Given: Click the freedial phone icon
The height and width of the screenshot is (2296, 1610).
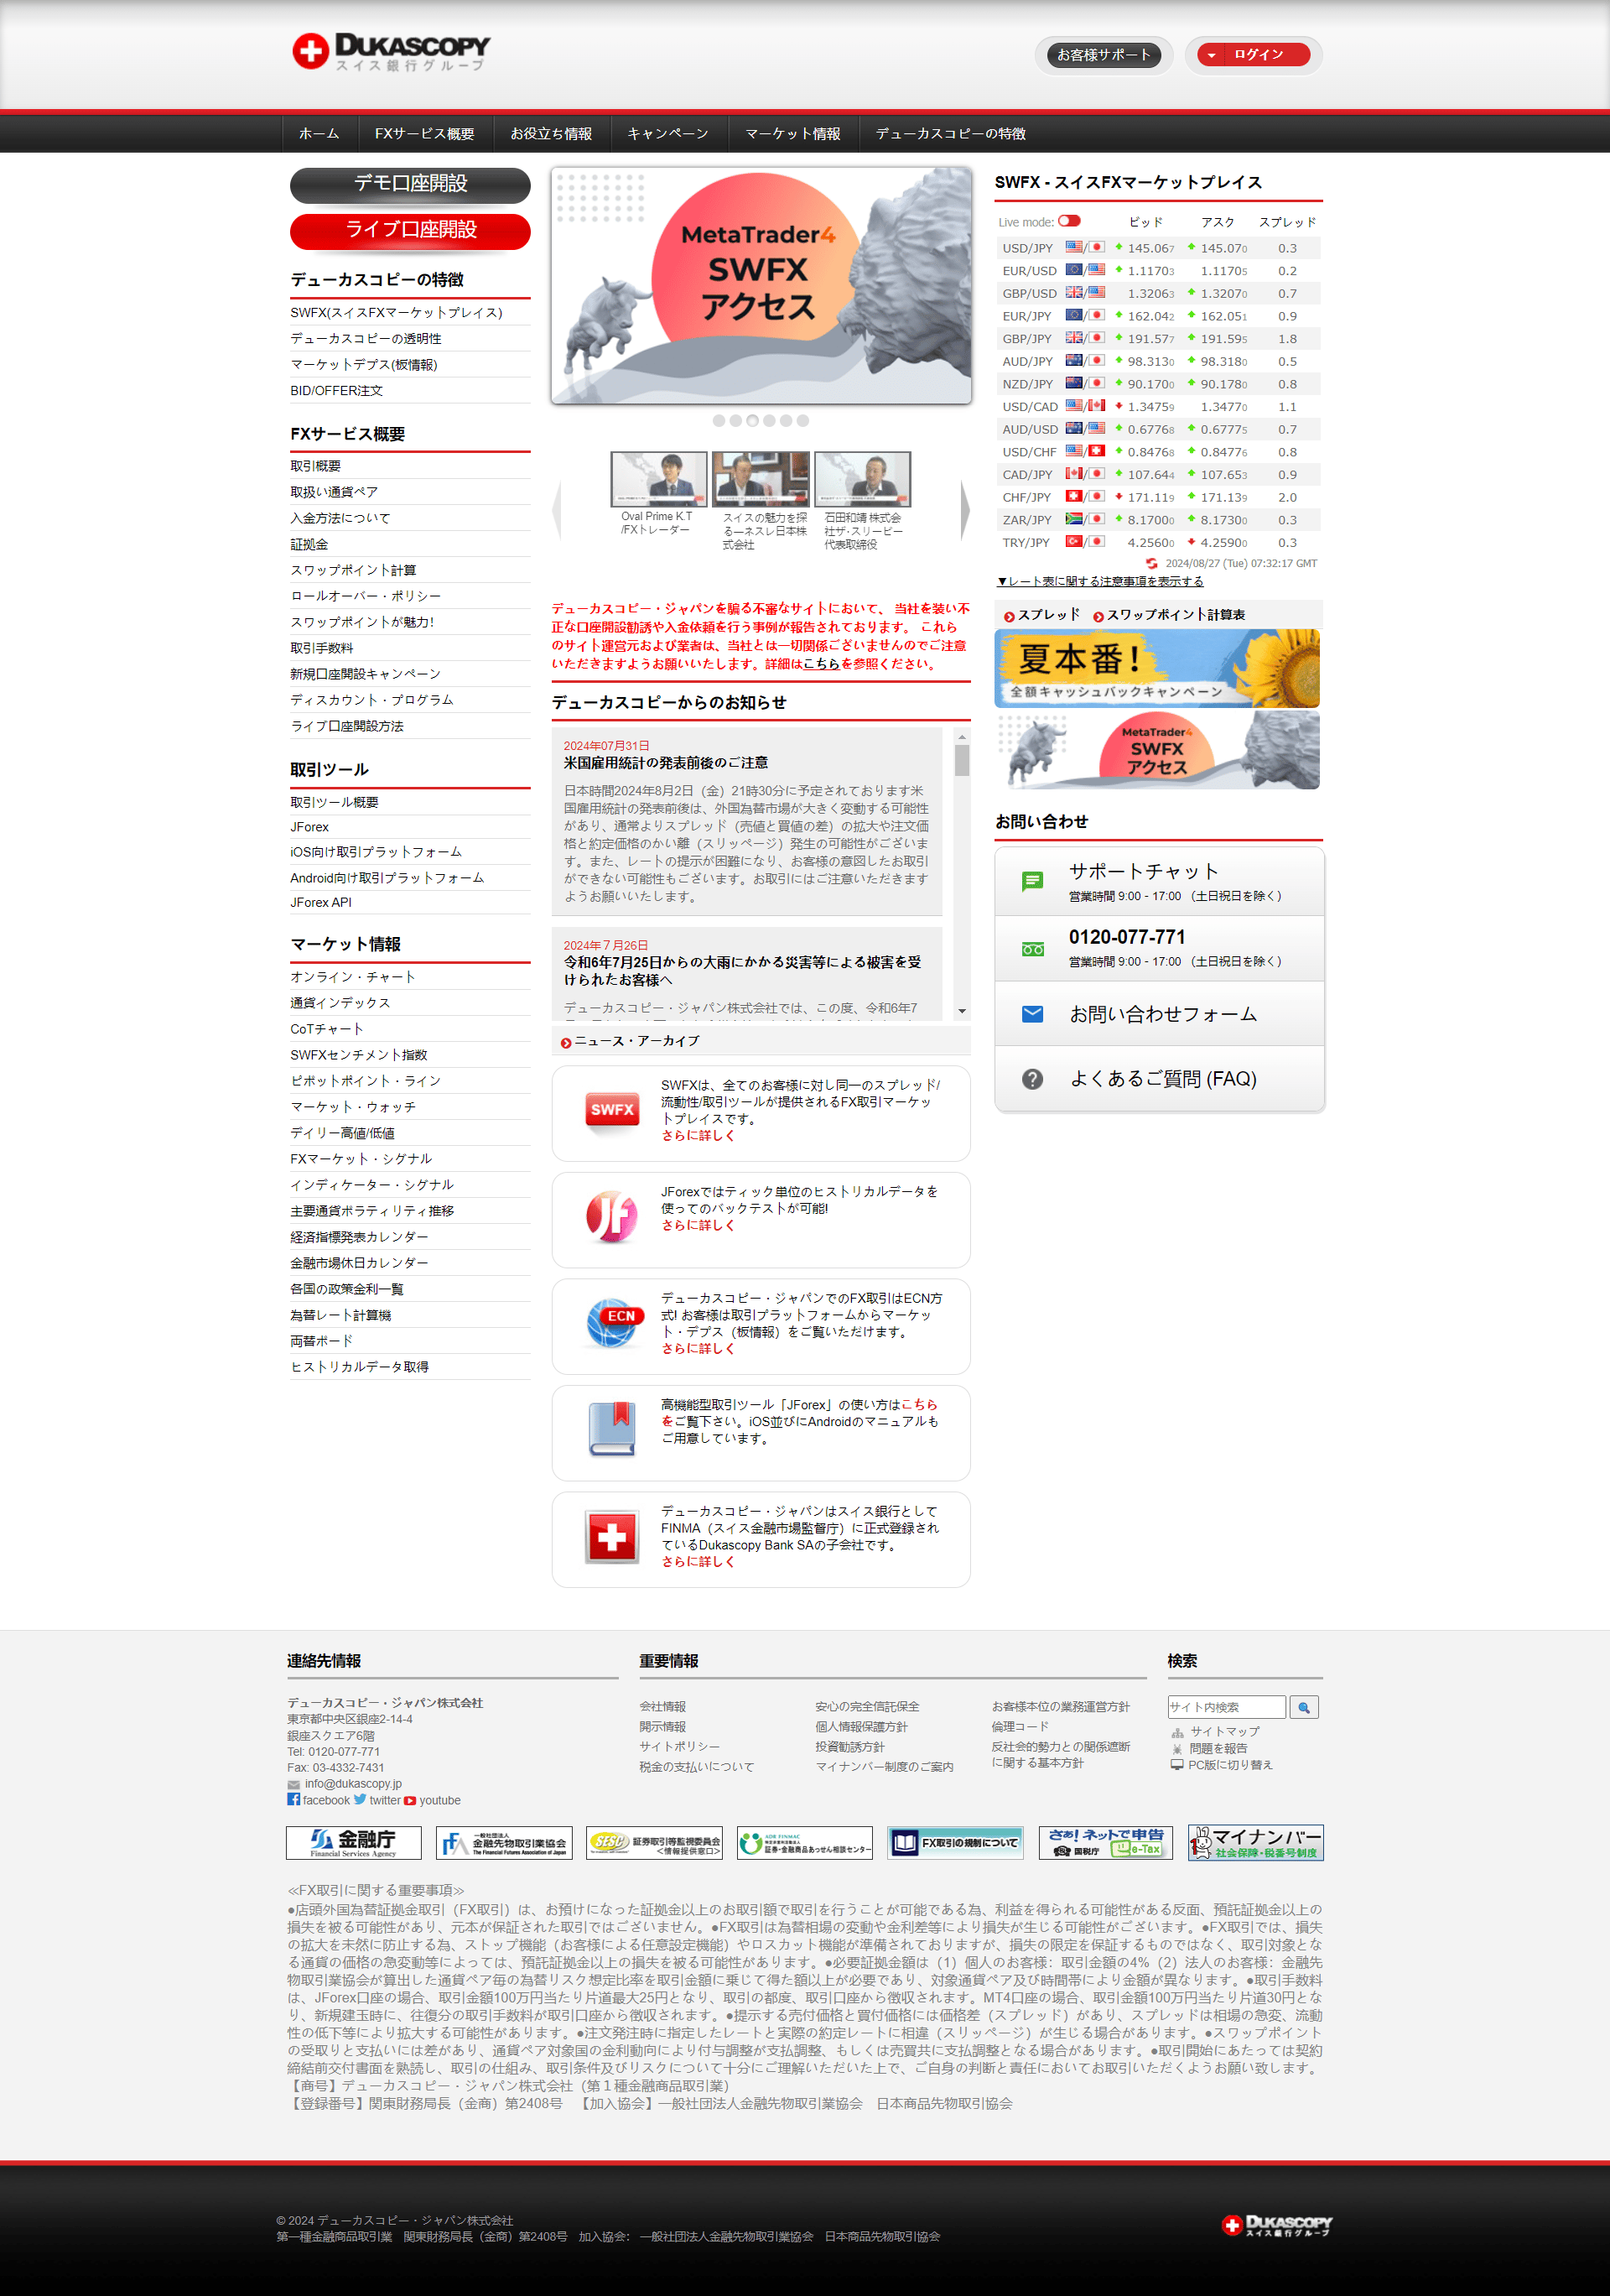Looking at the screenshot, I should pyautogui.click(x=1032, y=949).
